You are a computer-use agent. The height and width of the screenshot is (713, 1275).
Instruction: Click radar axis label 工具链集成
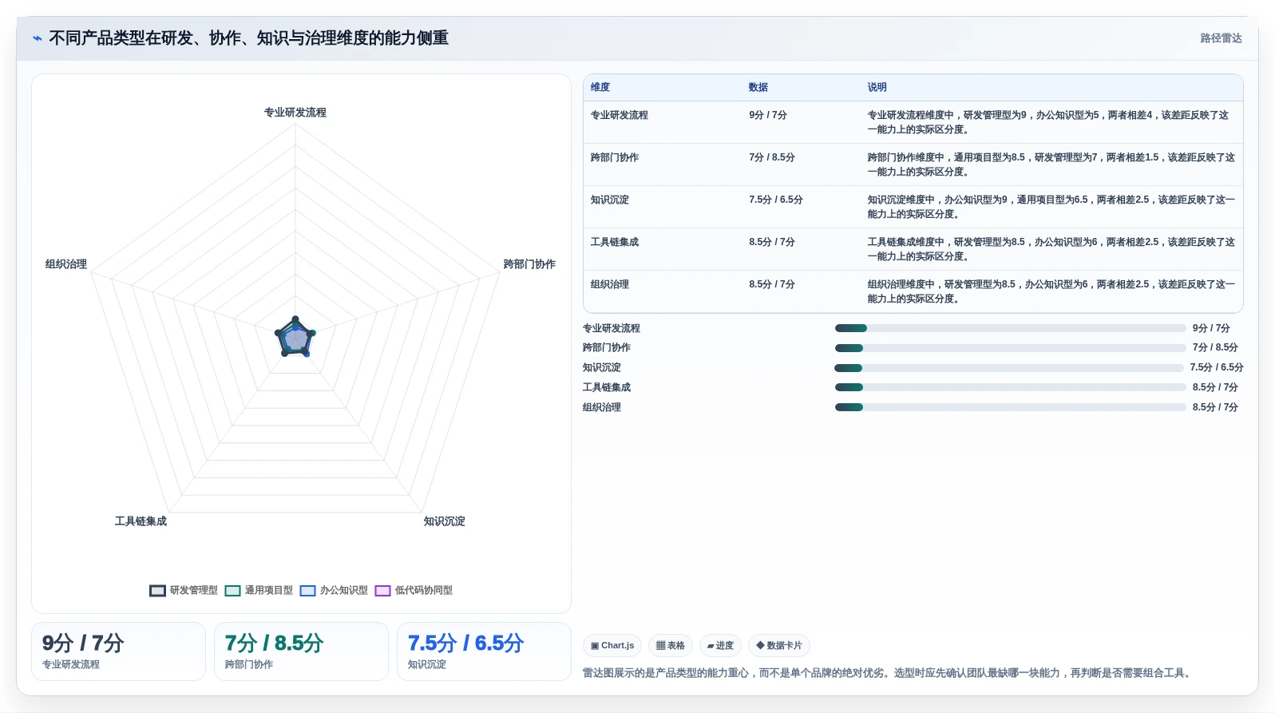141,521
